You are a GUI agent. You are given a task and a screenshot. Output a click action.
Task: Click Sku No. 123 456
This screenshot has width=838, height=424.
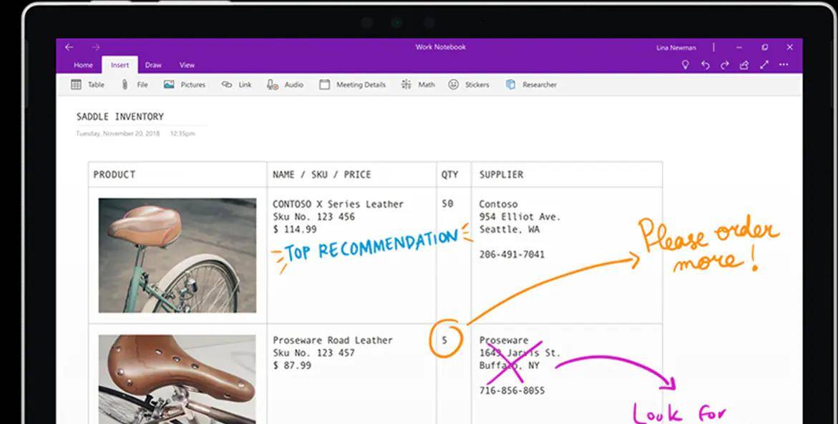point(313,217)
